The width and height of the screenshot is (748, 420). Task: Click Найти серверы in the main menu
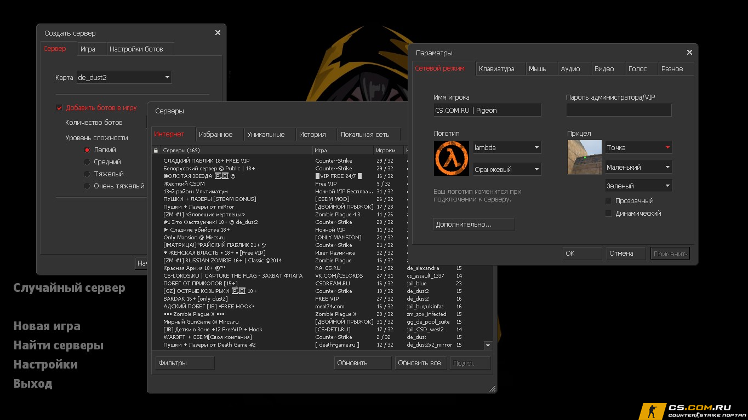click(59, 346)
